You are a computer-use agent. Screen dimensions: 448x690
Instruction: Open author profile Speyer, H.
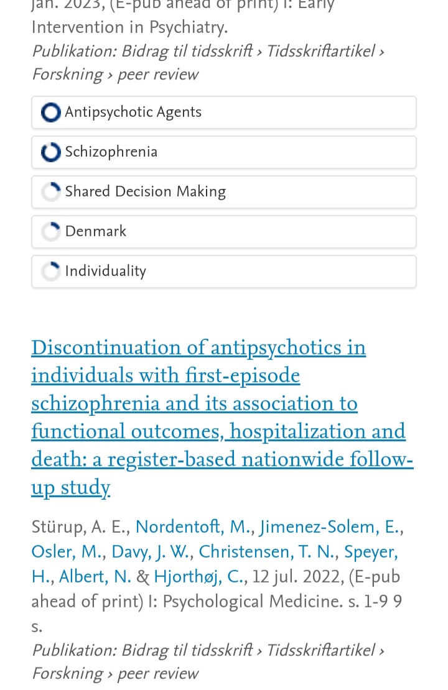(x=215, y=564)
